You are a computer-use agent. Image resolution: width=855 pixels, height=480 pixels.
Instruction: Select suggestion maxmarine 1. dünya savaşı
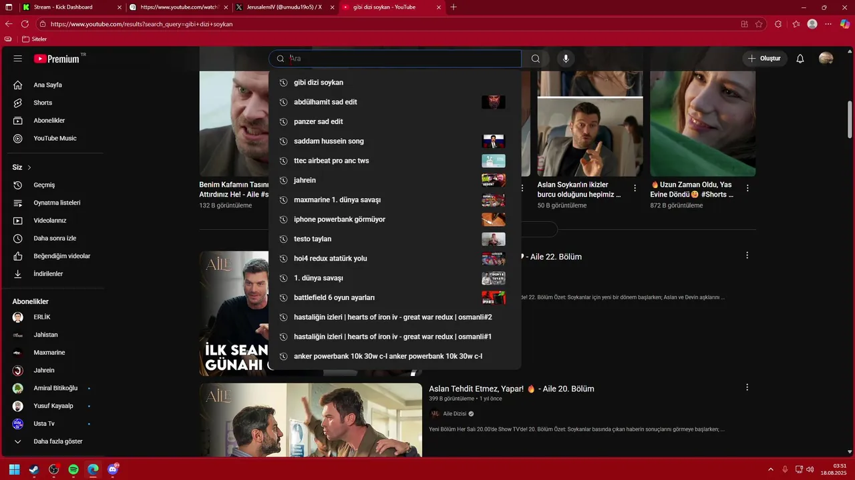[395, 200]
